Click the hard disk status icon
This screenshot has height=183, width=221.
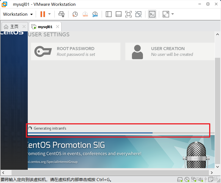pos(180,179)
